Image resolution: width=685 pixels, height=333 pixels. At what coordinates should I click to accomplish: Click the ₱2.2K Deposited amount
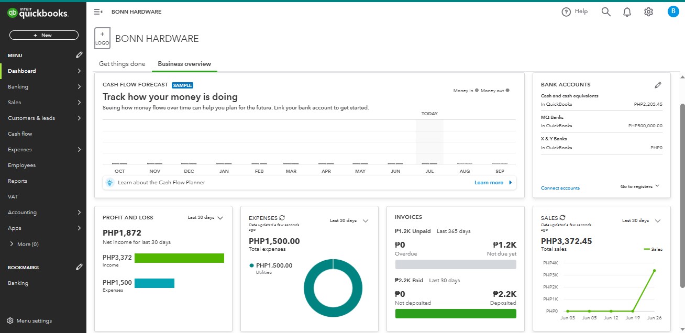pyautogui.click(x=505, y=294)
